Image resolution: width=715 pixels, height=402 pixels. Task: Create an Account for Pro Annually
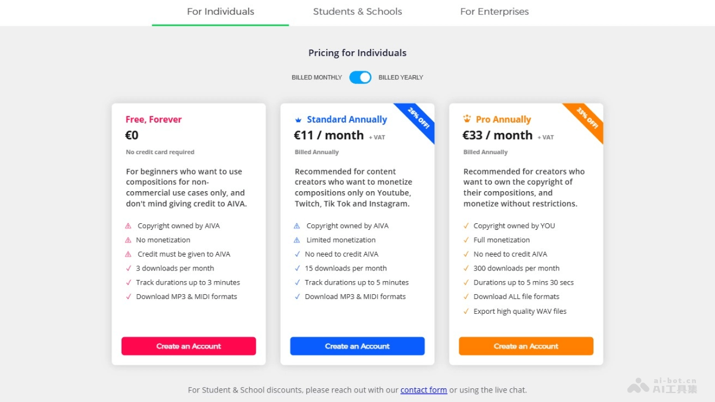[526, 346]
